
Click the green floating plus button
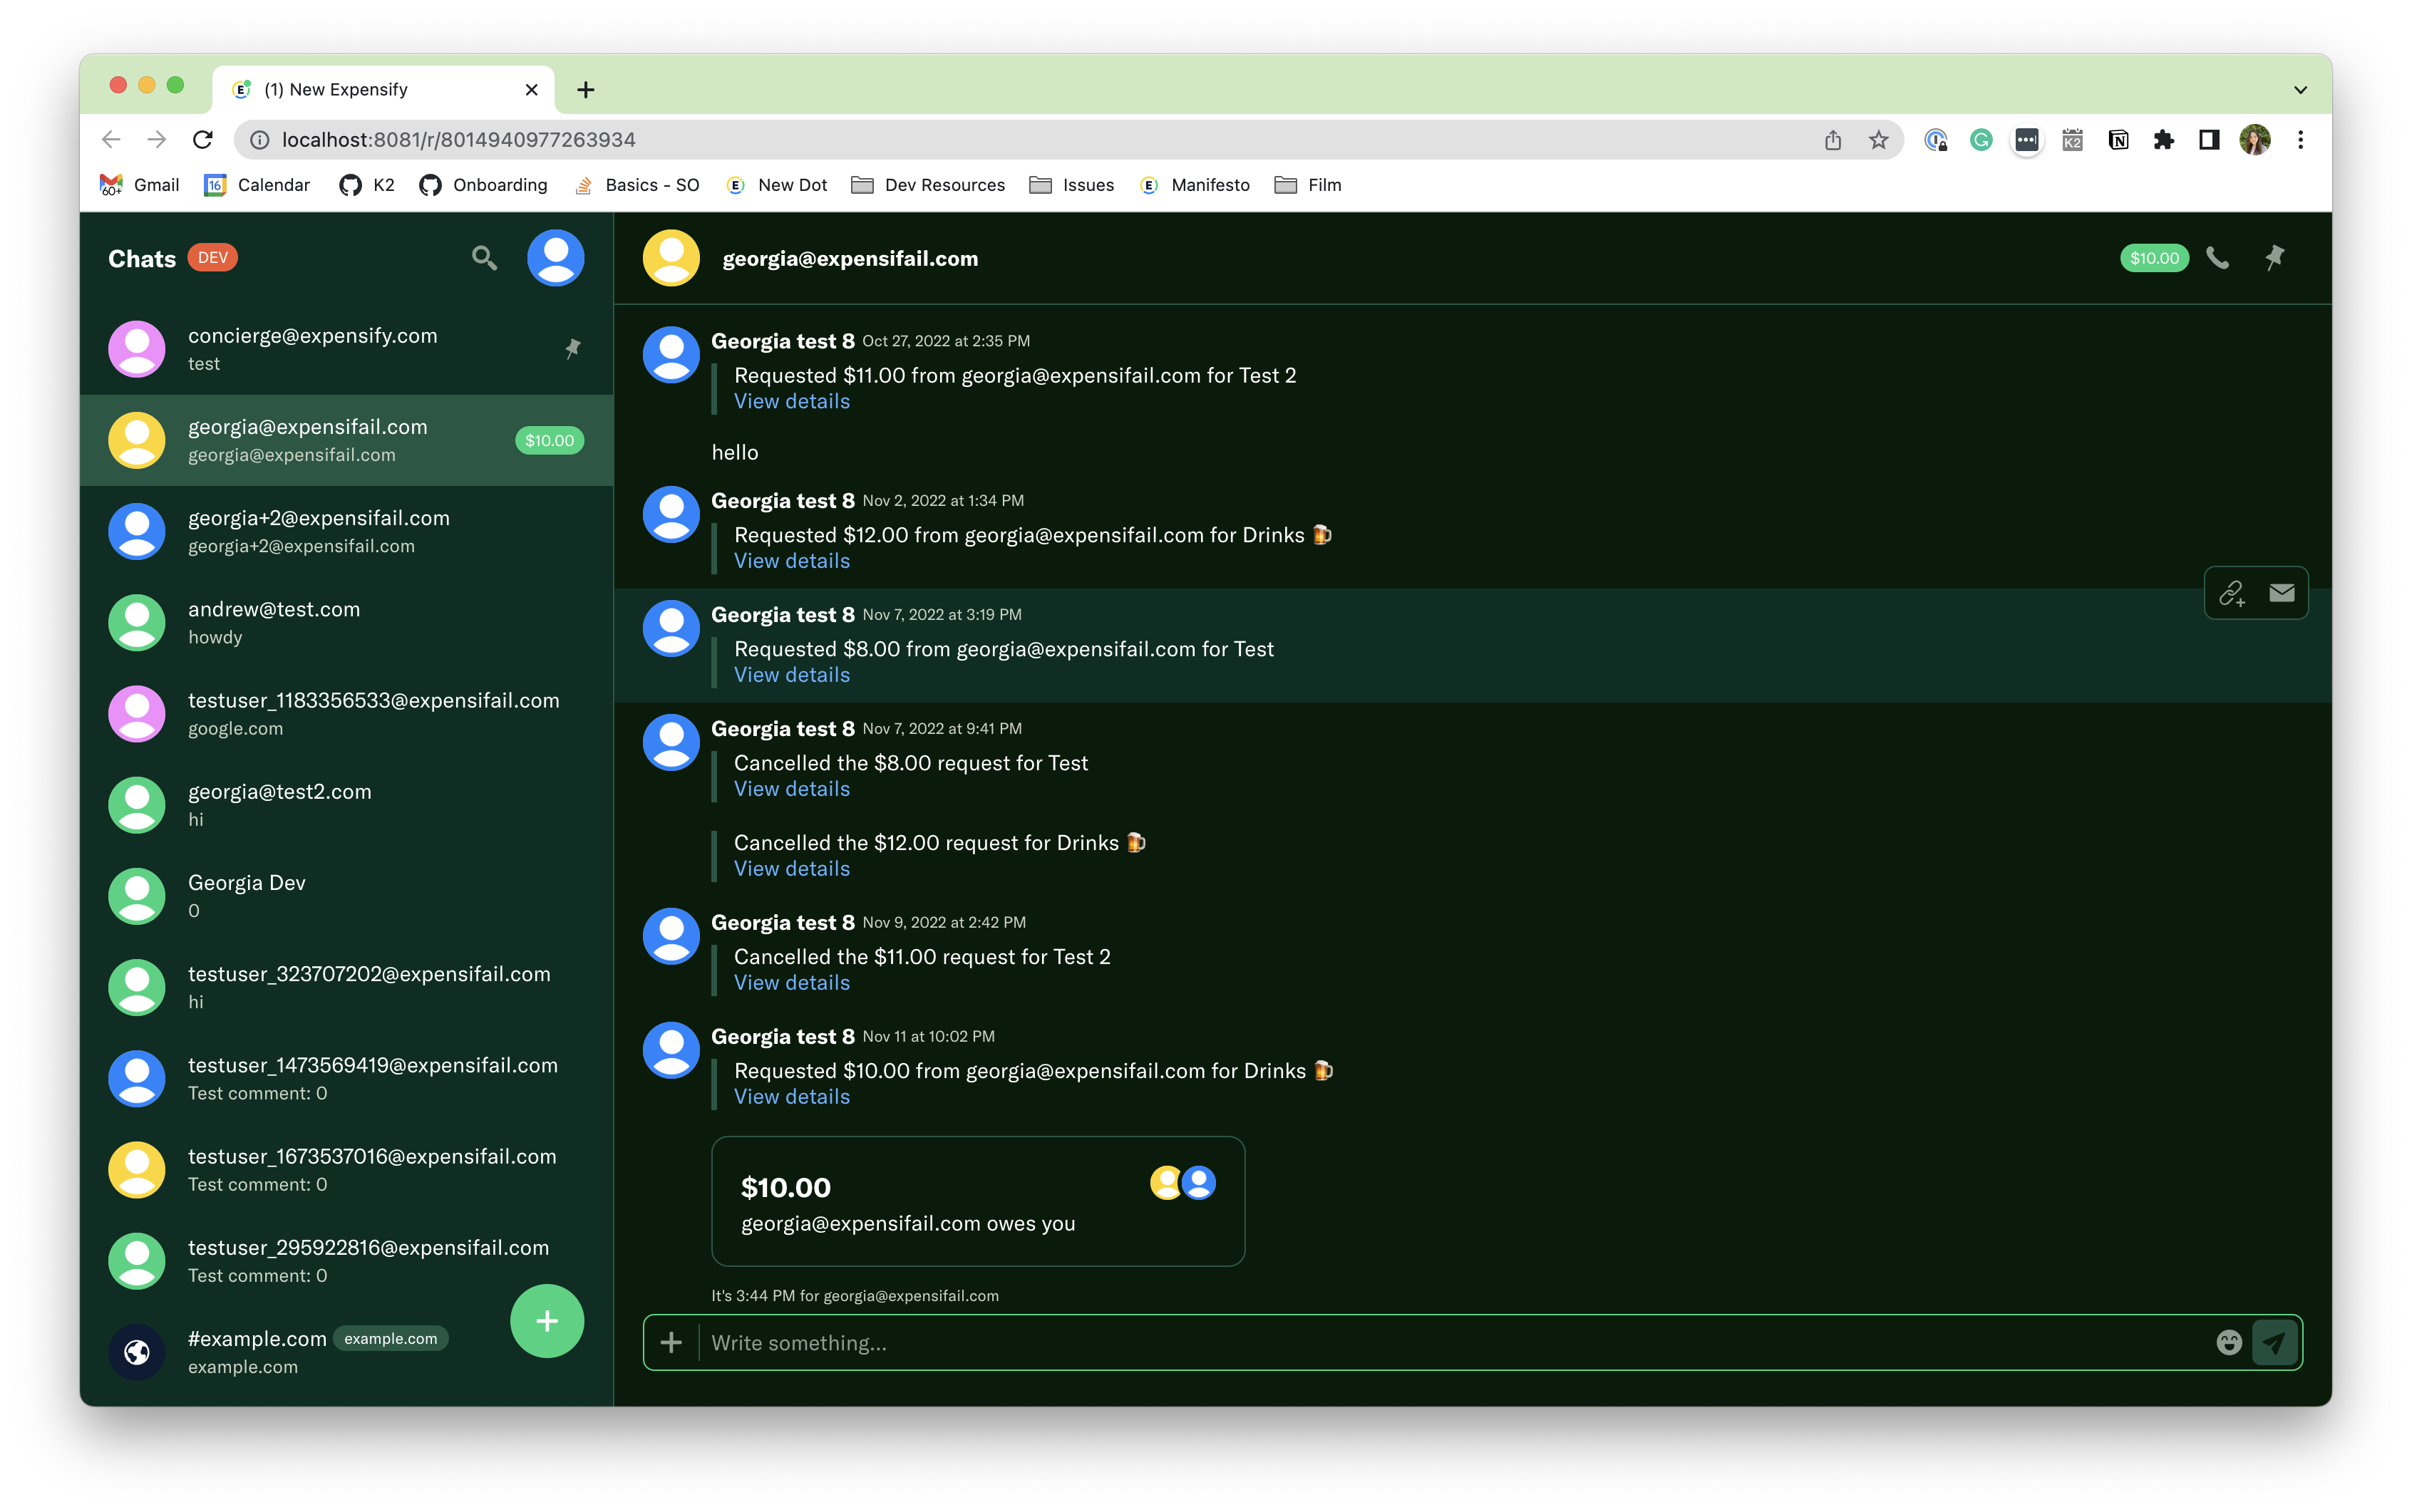tap(546, 1321)
